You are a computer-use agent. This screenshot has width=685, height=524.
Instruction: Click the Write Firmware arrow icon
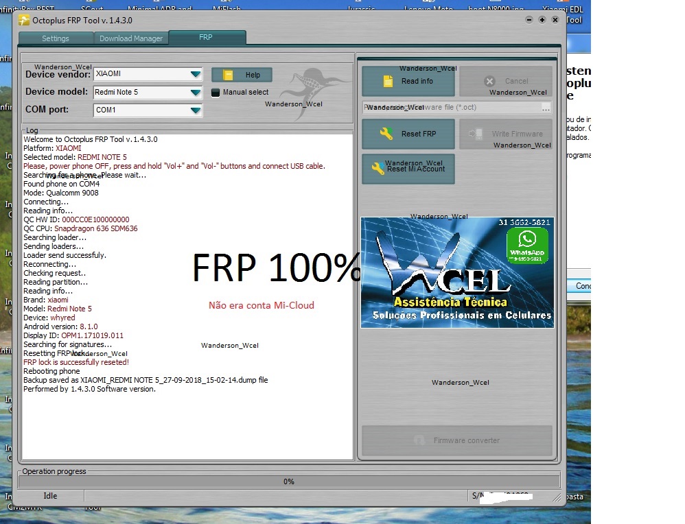coord(475,134)
